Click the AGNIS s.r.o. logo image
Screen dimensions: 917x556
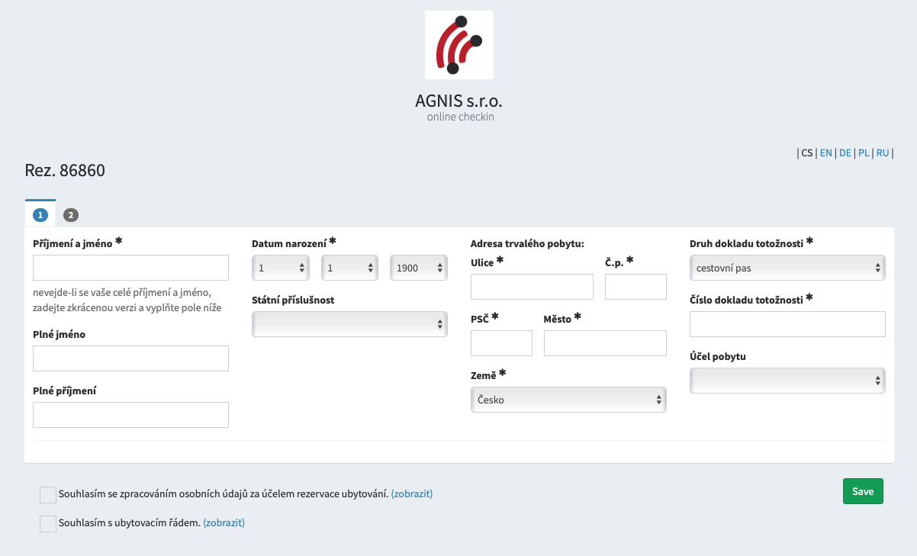point(458,45)
